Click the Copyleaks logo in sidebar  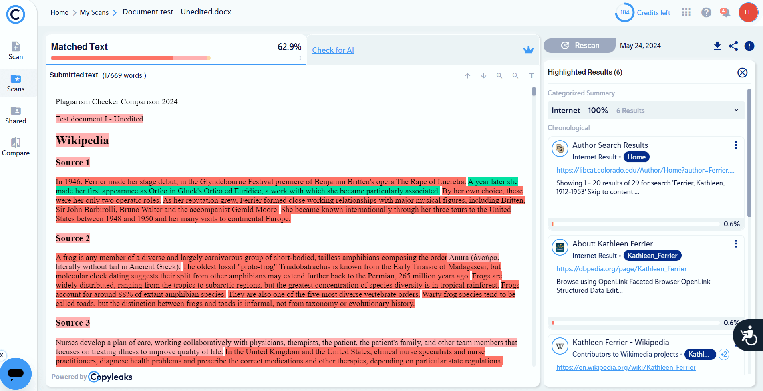click(16, 14)
